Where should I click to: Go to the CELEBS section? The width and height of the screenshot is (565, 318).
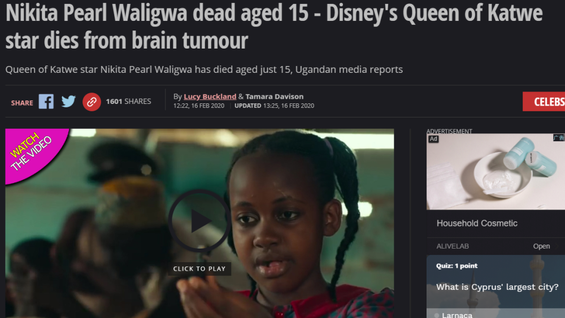[544, 102]
